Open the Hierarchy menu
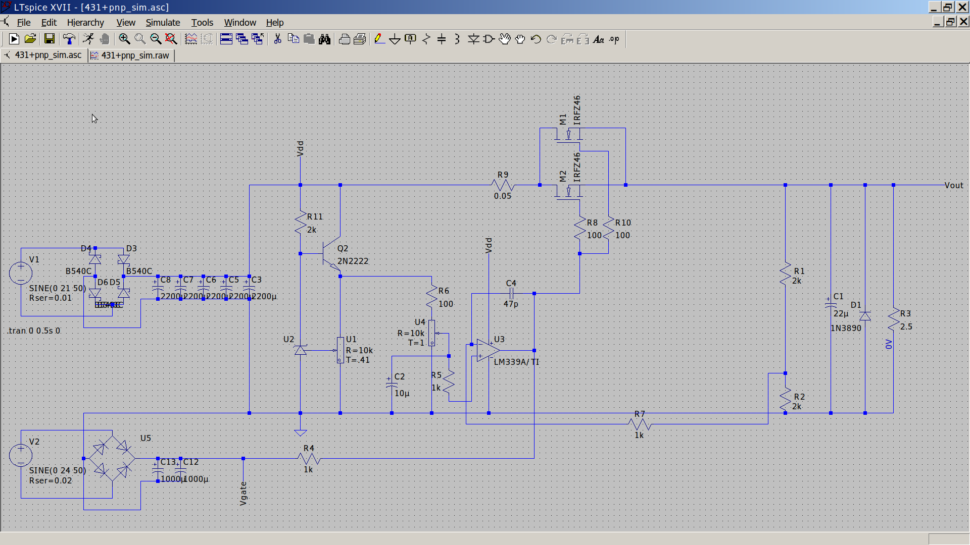 [x=85, y=23]
